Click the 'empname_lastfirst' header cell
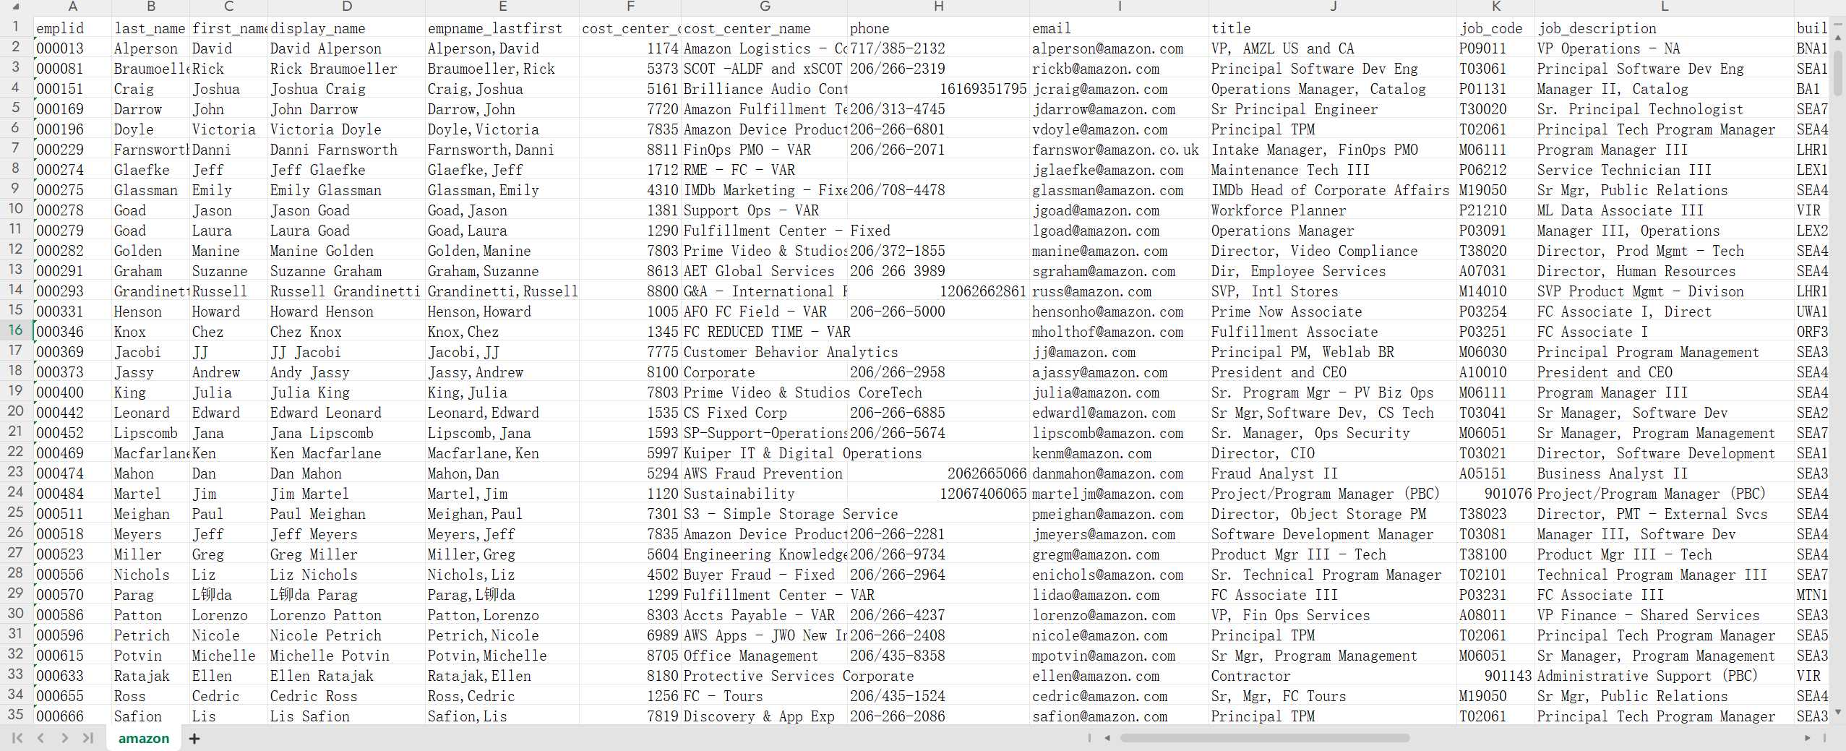Viewport: 1846px width, 751px height. click(502, 28)
